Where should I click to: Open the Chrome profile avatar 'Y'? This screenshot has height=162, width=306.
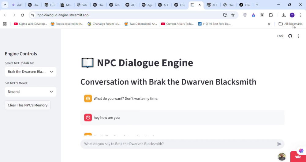292,15
